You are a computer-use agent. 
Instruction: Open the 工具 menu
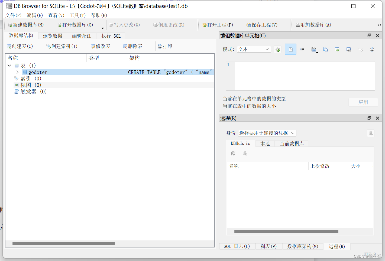(x=77, y=15)
